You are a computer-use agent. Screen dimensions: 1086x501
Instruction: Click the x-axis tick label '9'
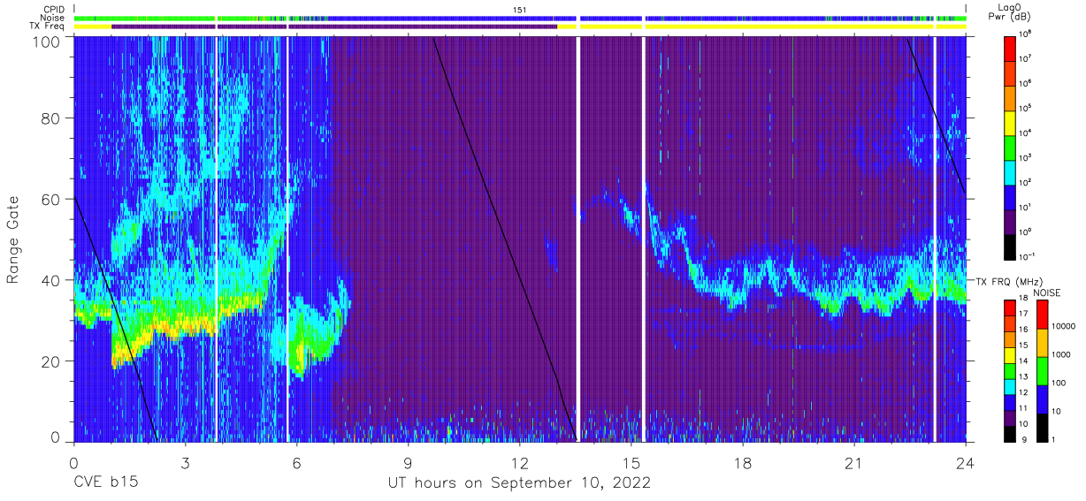click(x=408, y=462)
